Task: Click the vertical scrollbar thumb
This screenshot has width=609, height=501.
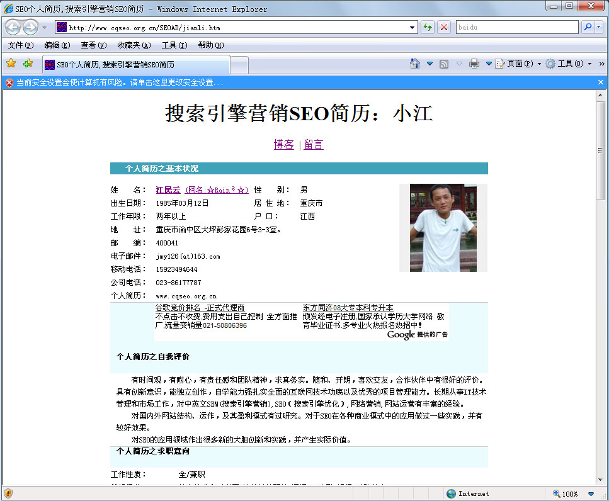Action: point(601,164)
